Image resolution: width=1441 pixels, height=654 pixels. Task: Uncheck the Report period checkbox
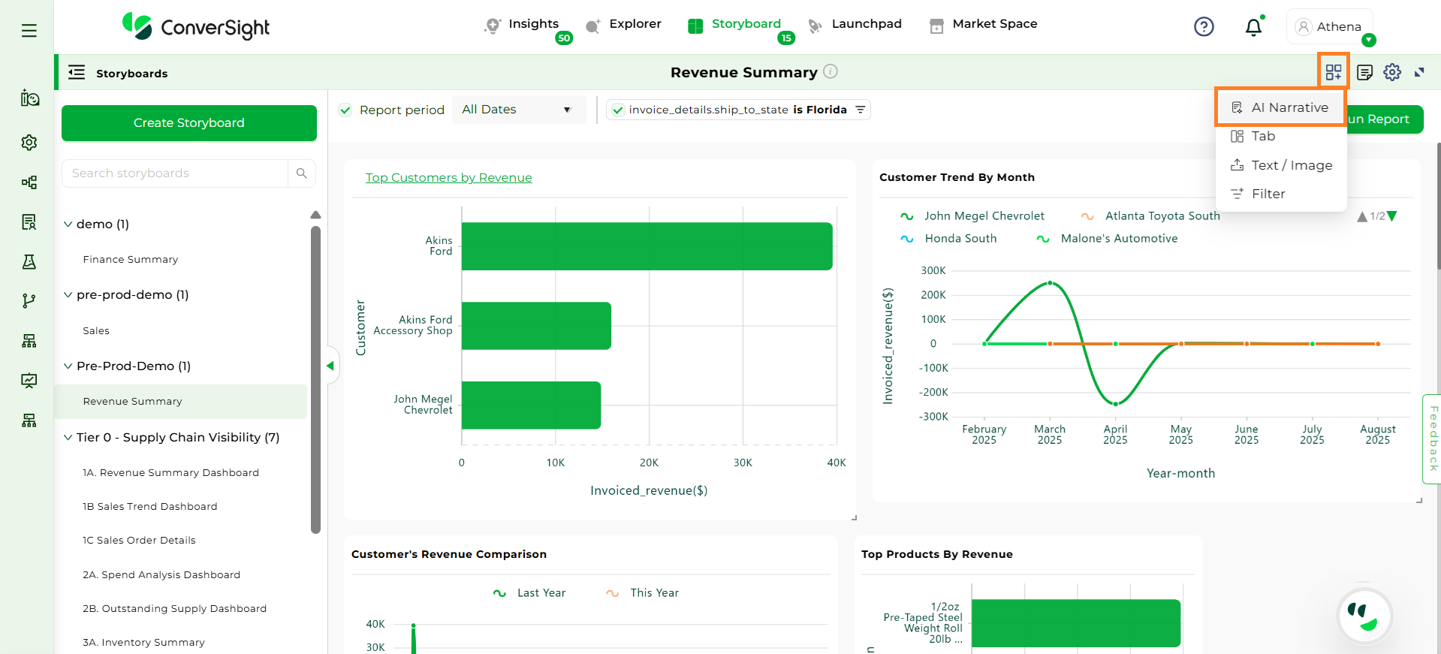[345, 110]
